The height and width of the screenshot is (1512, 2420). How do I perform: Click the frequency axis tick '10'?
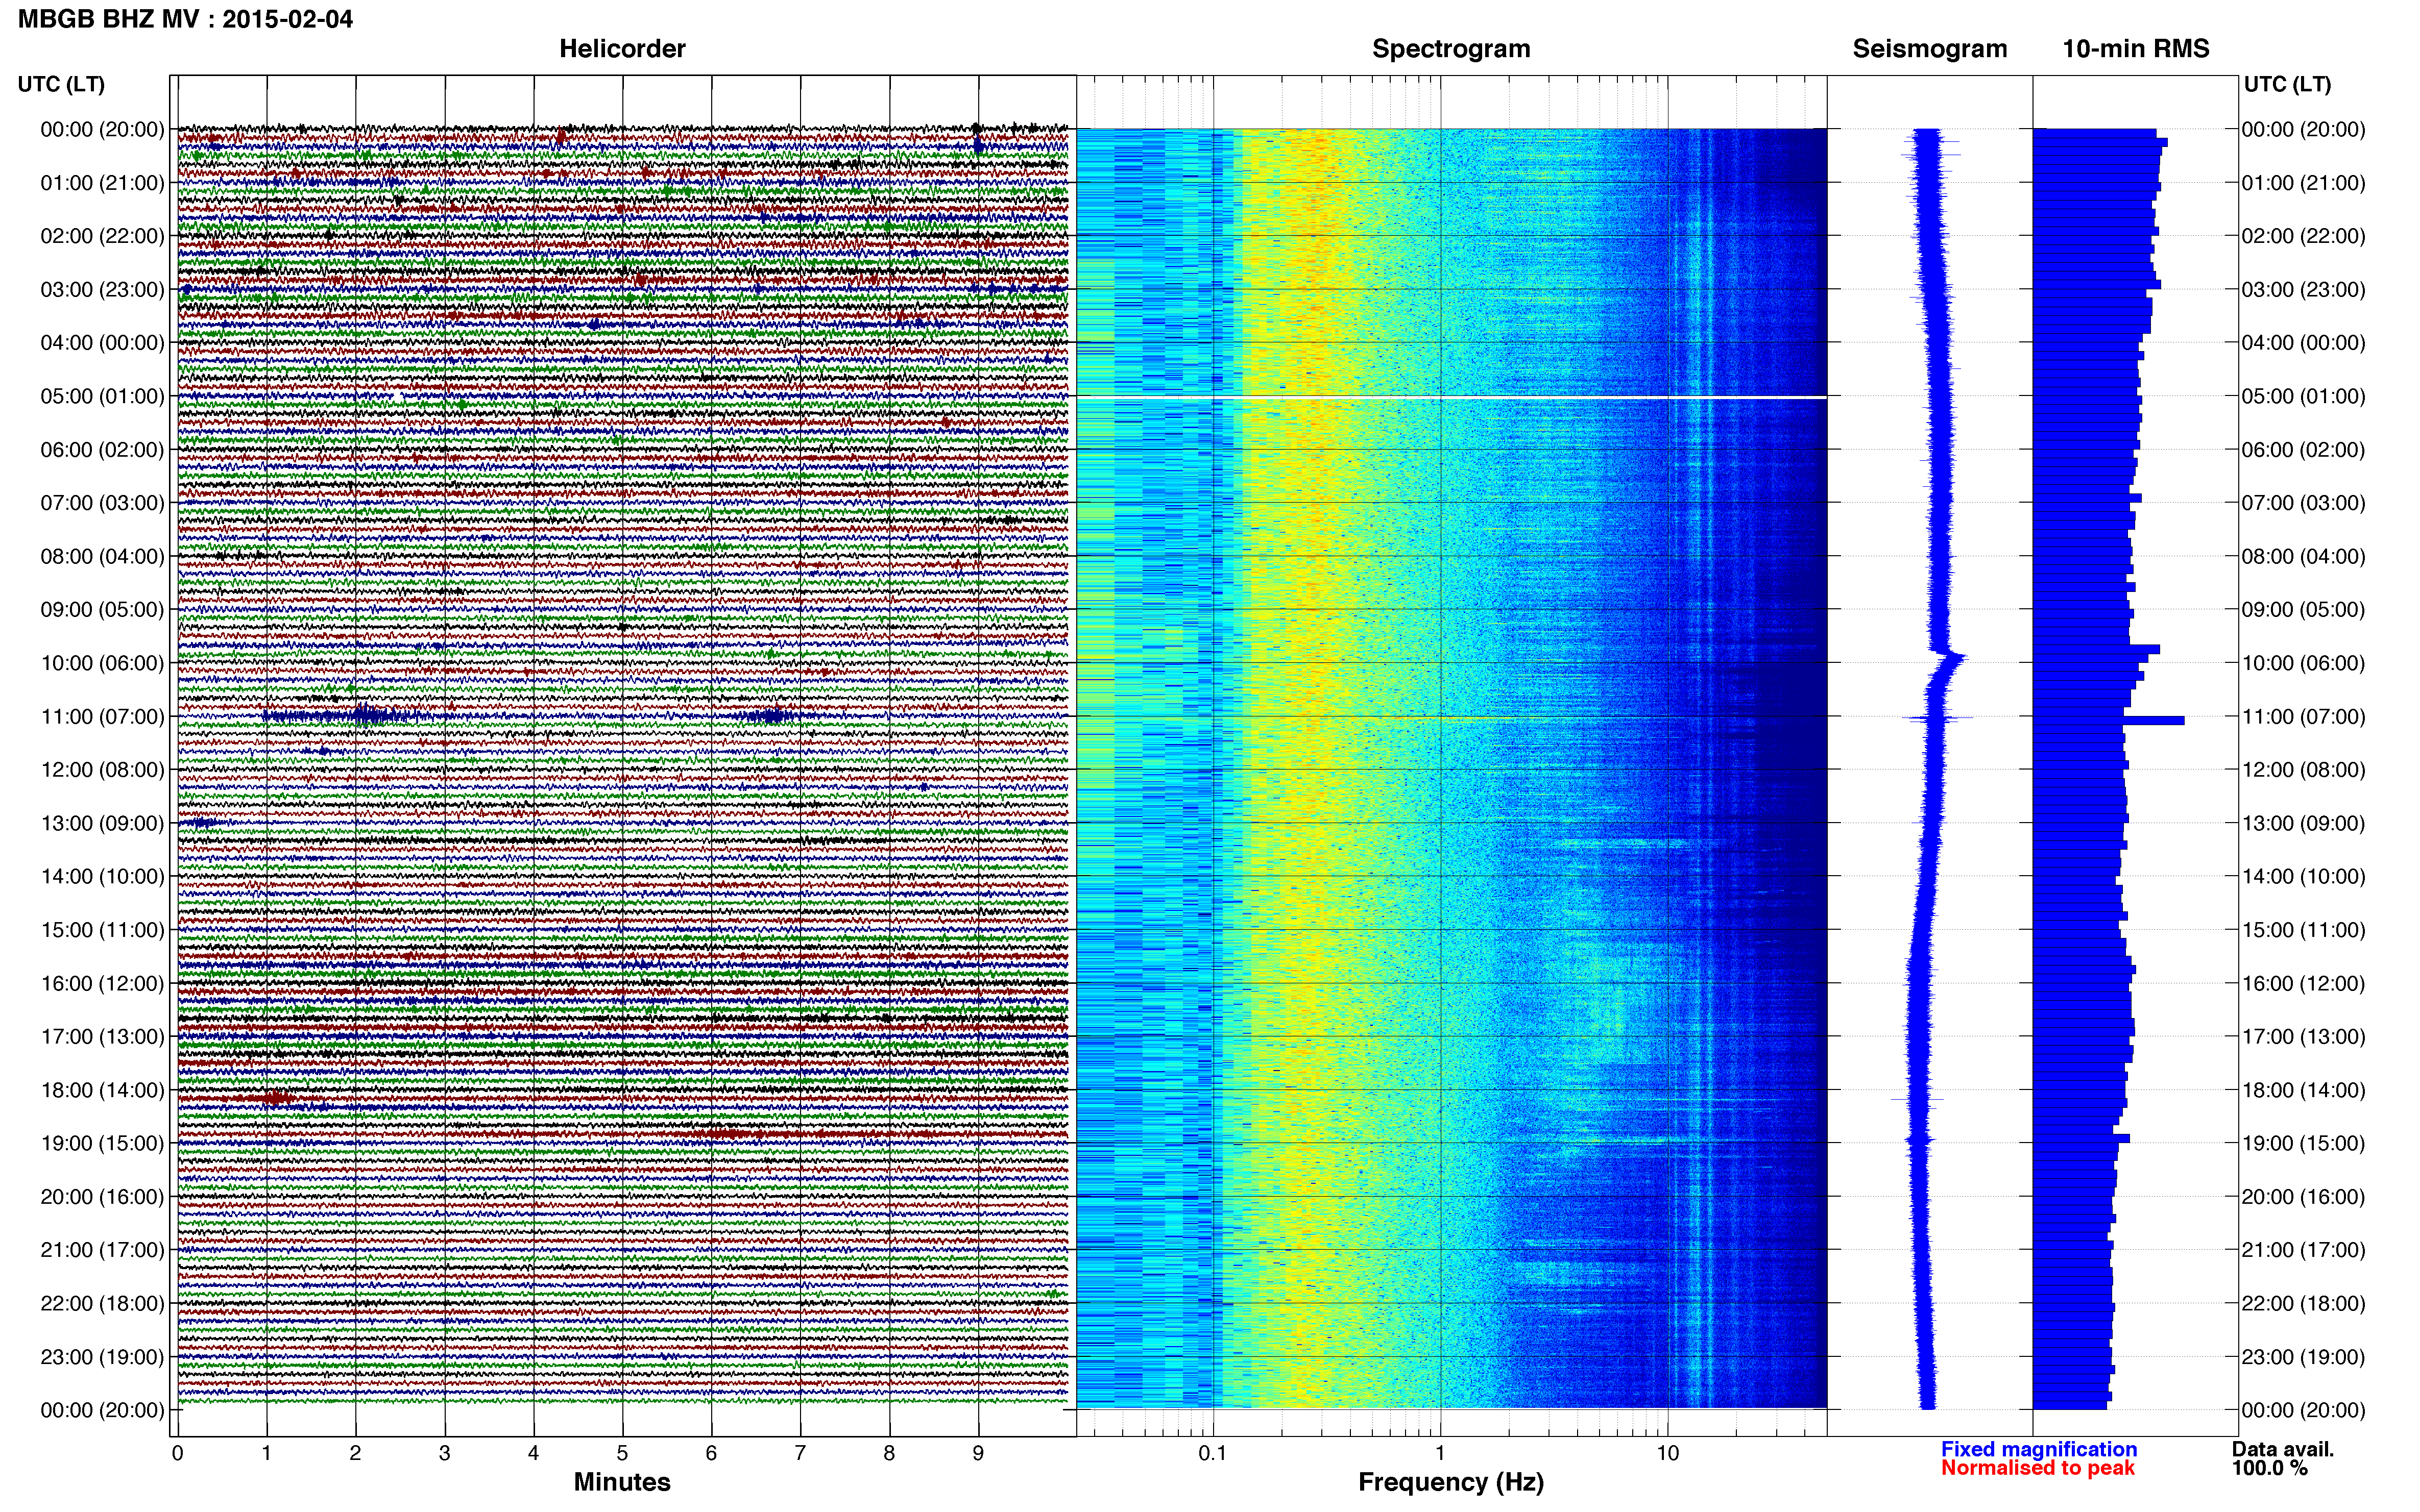[1667, 1453]
